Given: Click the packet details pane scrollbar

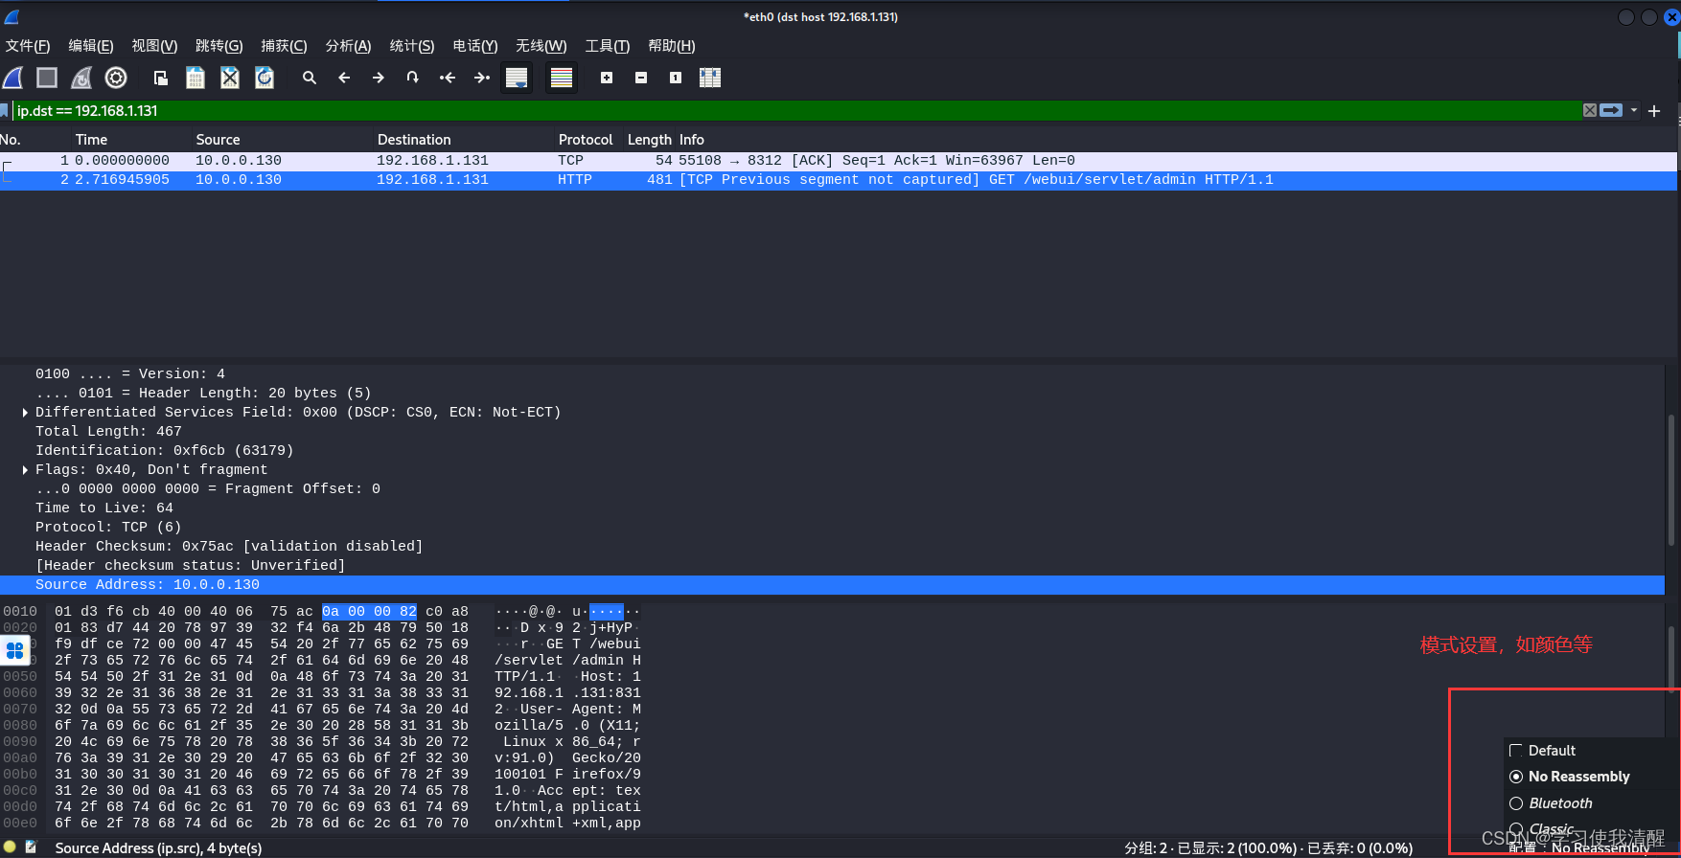Looking at the screenshot, I should click(x=1671, y=479).
